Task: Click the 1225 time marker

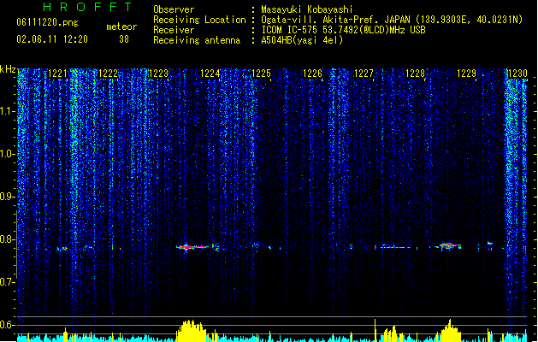Action: coord(261,74)
